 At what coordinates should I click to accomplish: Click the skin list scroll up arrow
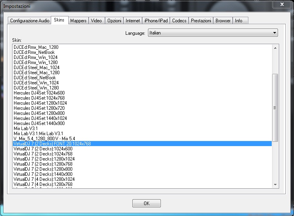275,48
